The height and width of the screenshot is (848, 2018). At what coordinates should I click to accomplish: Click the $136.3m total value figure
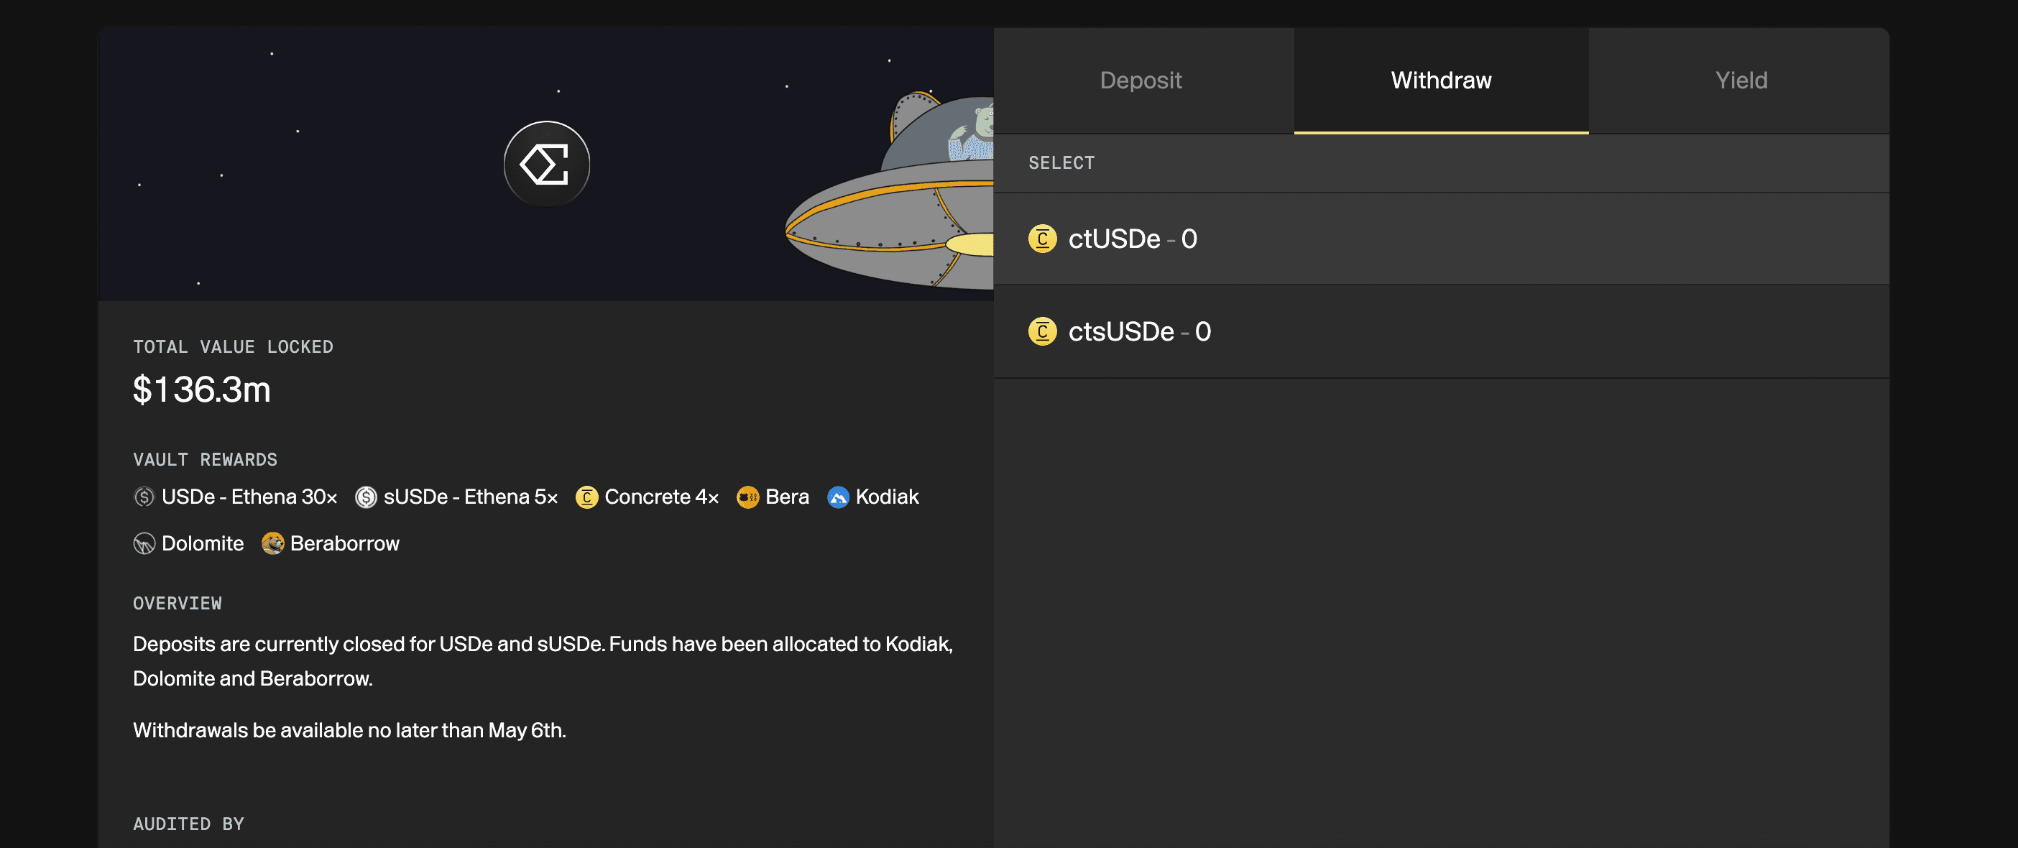pyautogui.click(x=201, y=390)
